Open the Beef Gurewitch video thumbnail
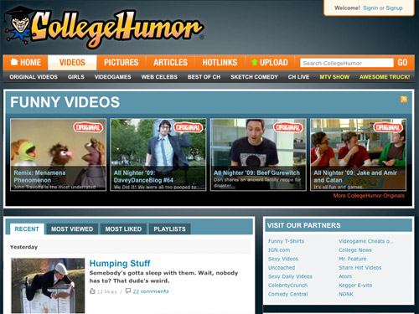 point(258,155)
